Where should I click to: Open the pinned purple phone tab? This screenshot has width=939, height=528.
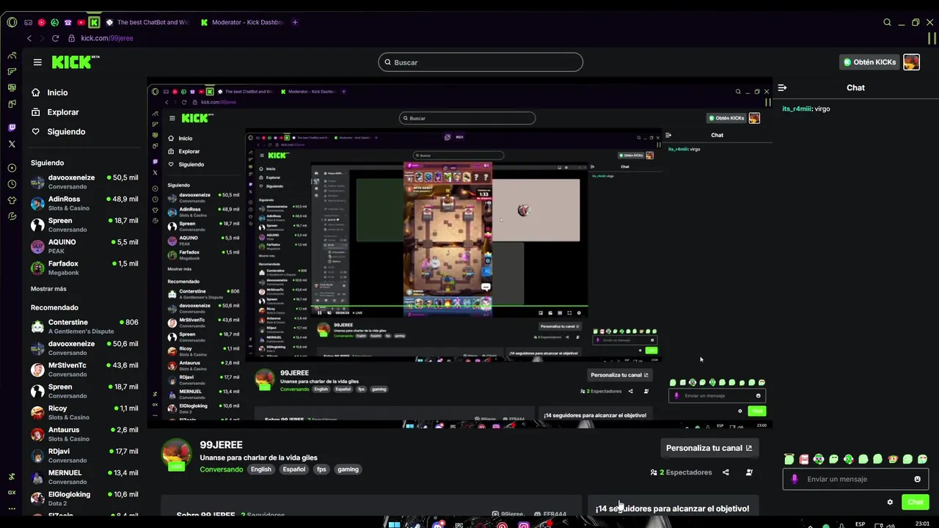(67, 22)
